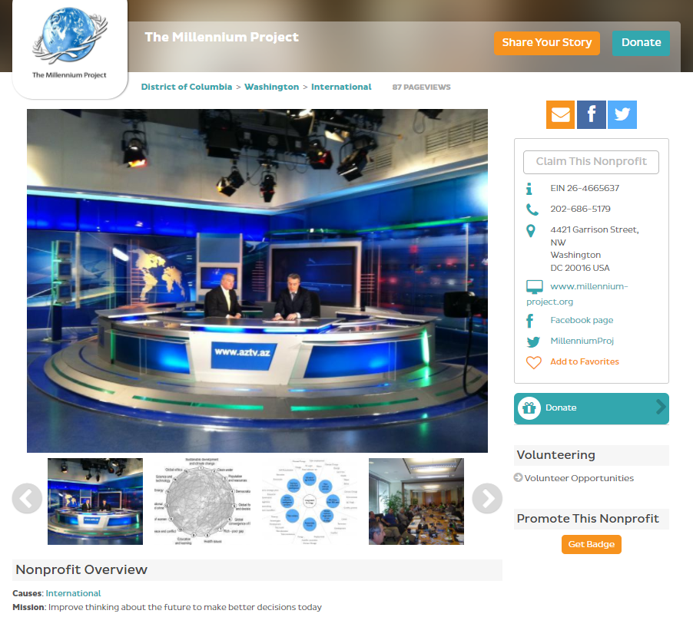Open the Washington breadcrumb link
Screen dimensions: 693x617
tap(271, 87)
